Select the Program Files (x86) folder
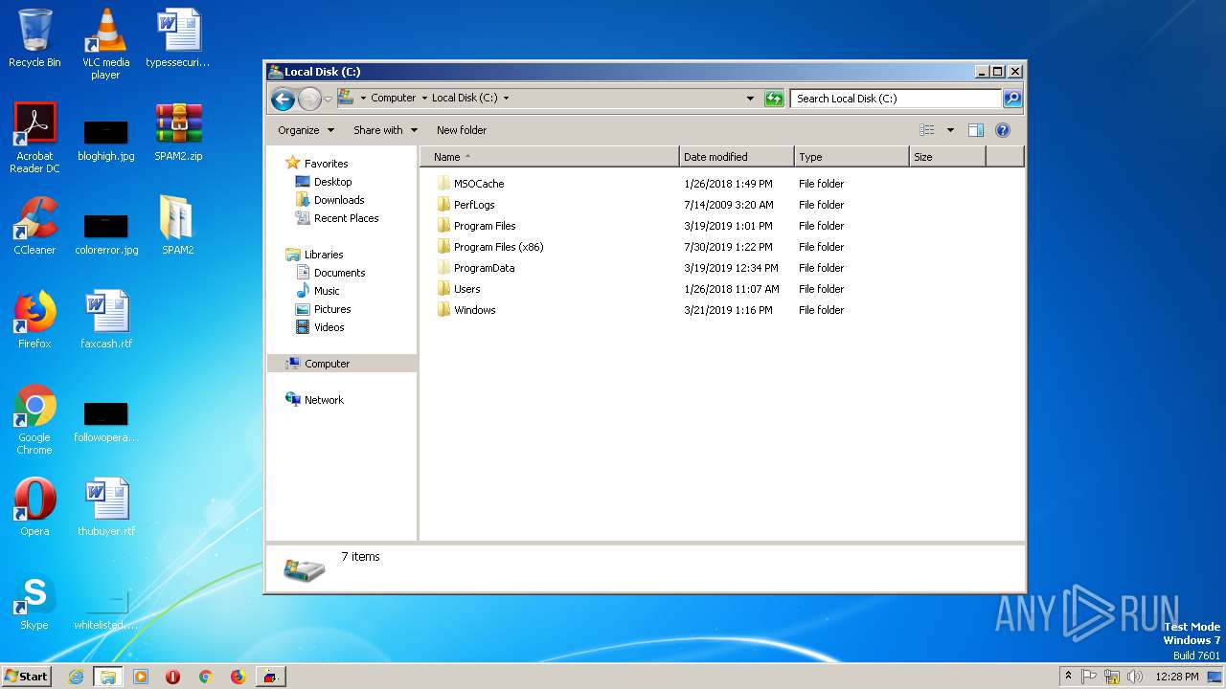This screenshot has height=689, width=1226. 498,247
